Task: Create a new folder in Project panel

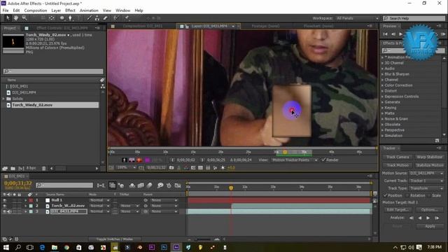Action: coord(13,169)
